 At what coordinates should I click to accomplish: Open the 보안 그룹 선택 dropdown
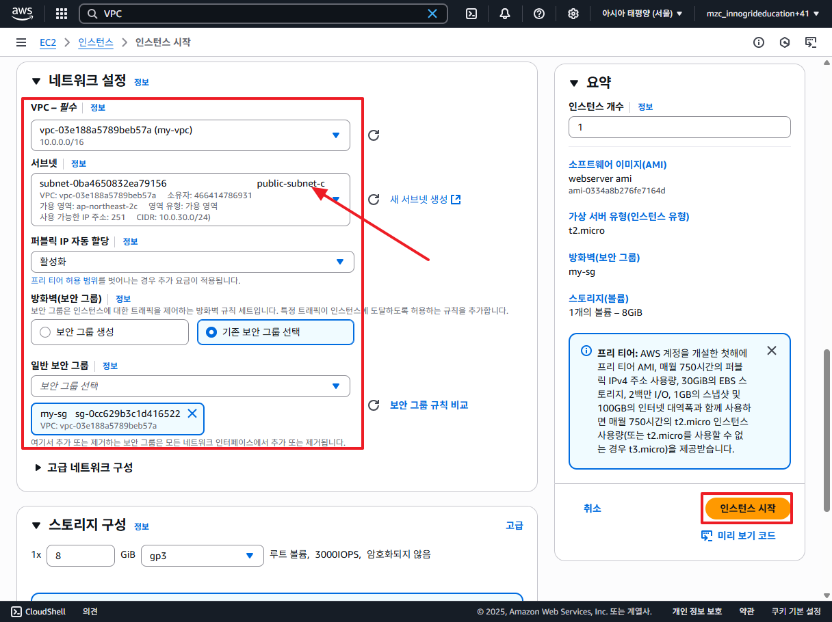190,386
